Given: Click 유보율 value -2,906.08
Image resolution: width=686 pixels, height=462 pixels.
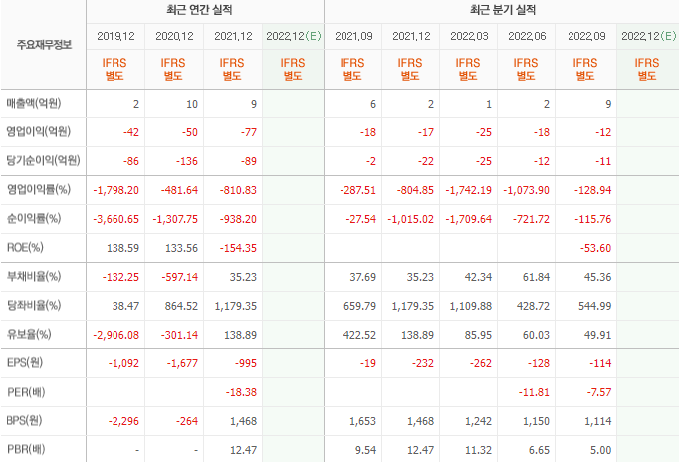Looking at the screenshot, I should 115,336.
